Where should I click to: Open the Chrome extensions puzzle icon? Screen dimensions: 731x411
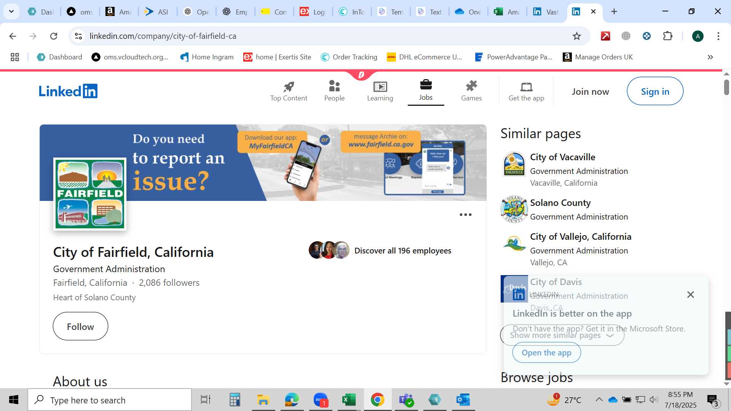click(668, 36)
